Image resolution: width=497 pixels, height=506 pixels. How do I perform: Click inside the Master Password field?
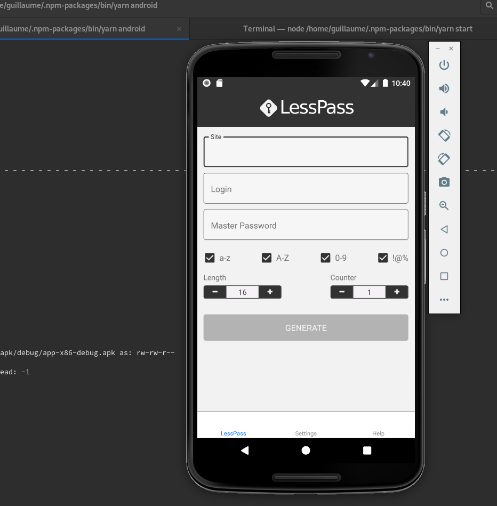tap(306, 224)
